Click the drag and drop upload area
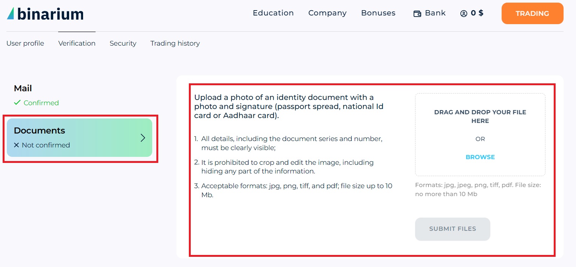Viewport: 576px width, 267px height. [x=480, y=134]
